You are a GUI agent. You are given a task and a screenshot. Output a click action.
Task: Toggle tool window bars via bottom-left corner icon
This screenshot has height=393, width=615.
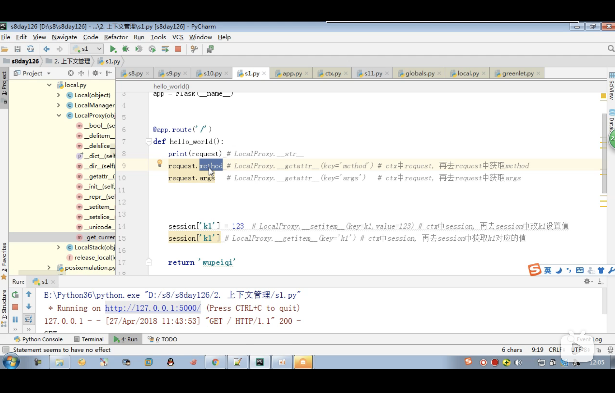tap(6, 350)
